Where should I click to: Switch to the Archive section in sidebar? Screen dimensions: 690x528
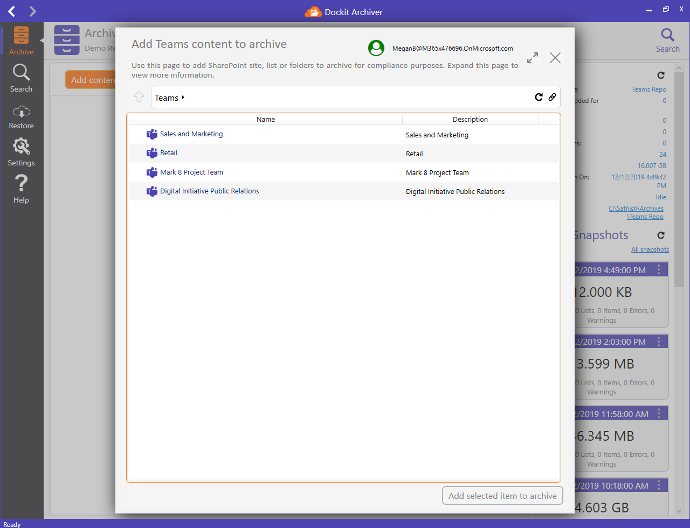point(21,40)
